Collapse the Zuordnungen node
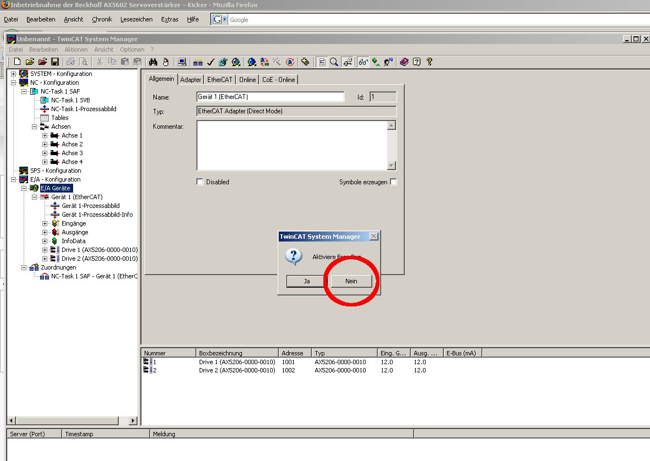The width and height of the screenshot is (650, 461). pos(24,267)
